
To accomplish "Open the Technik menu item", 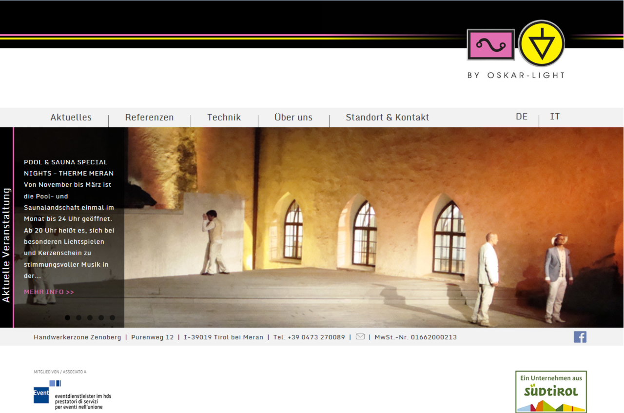I will click(224, 118).
